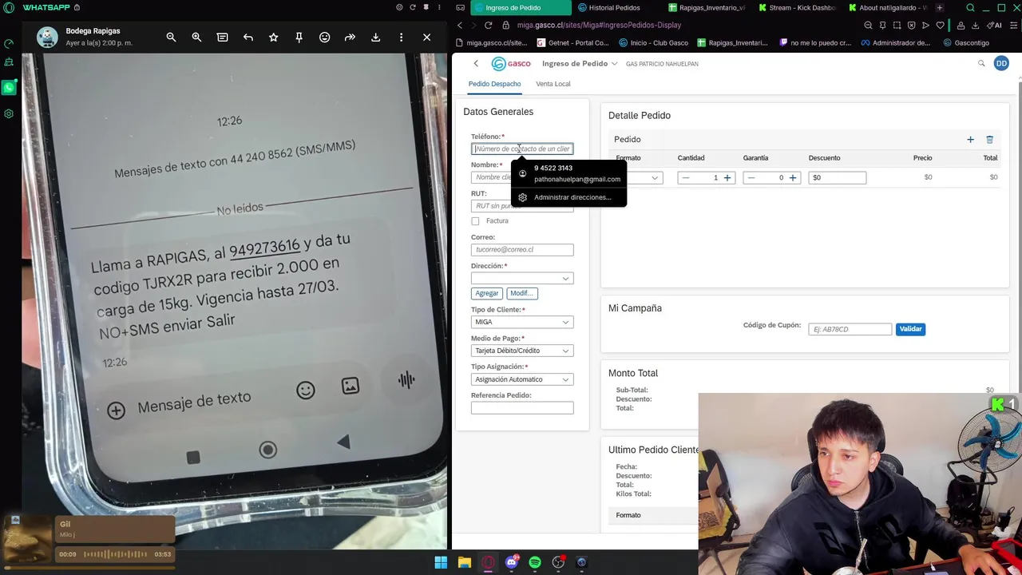Open browser downloads icon
Screen dimensions: 1022x575
pos(975,26)
